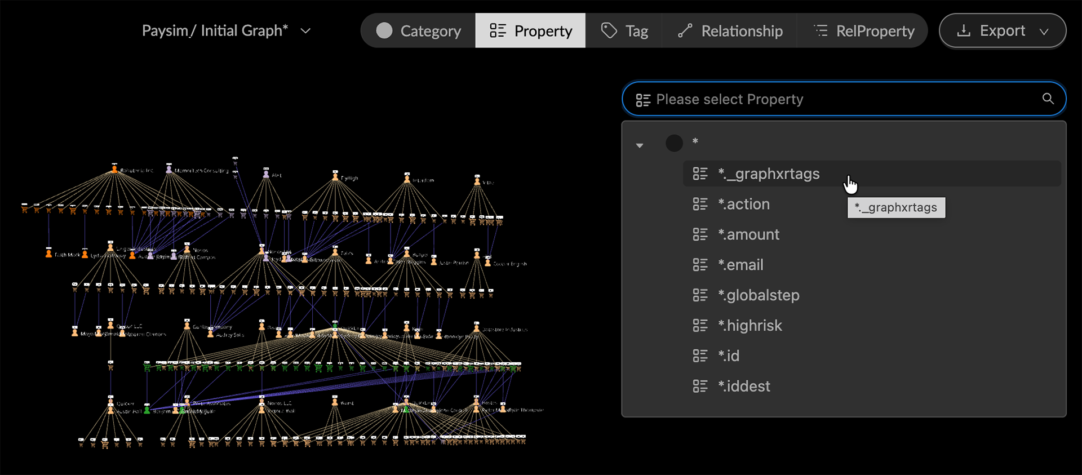
Task: Click the search magnifier icon in Property field
Action: pyautogui.click(x=1048, y=99)
